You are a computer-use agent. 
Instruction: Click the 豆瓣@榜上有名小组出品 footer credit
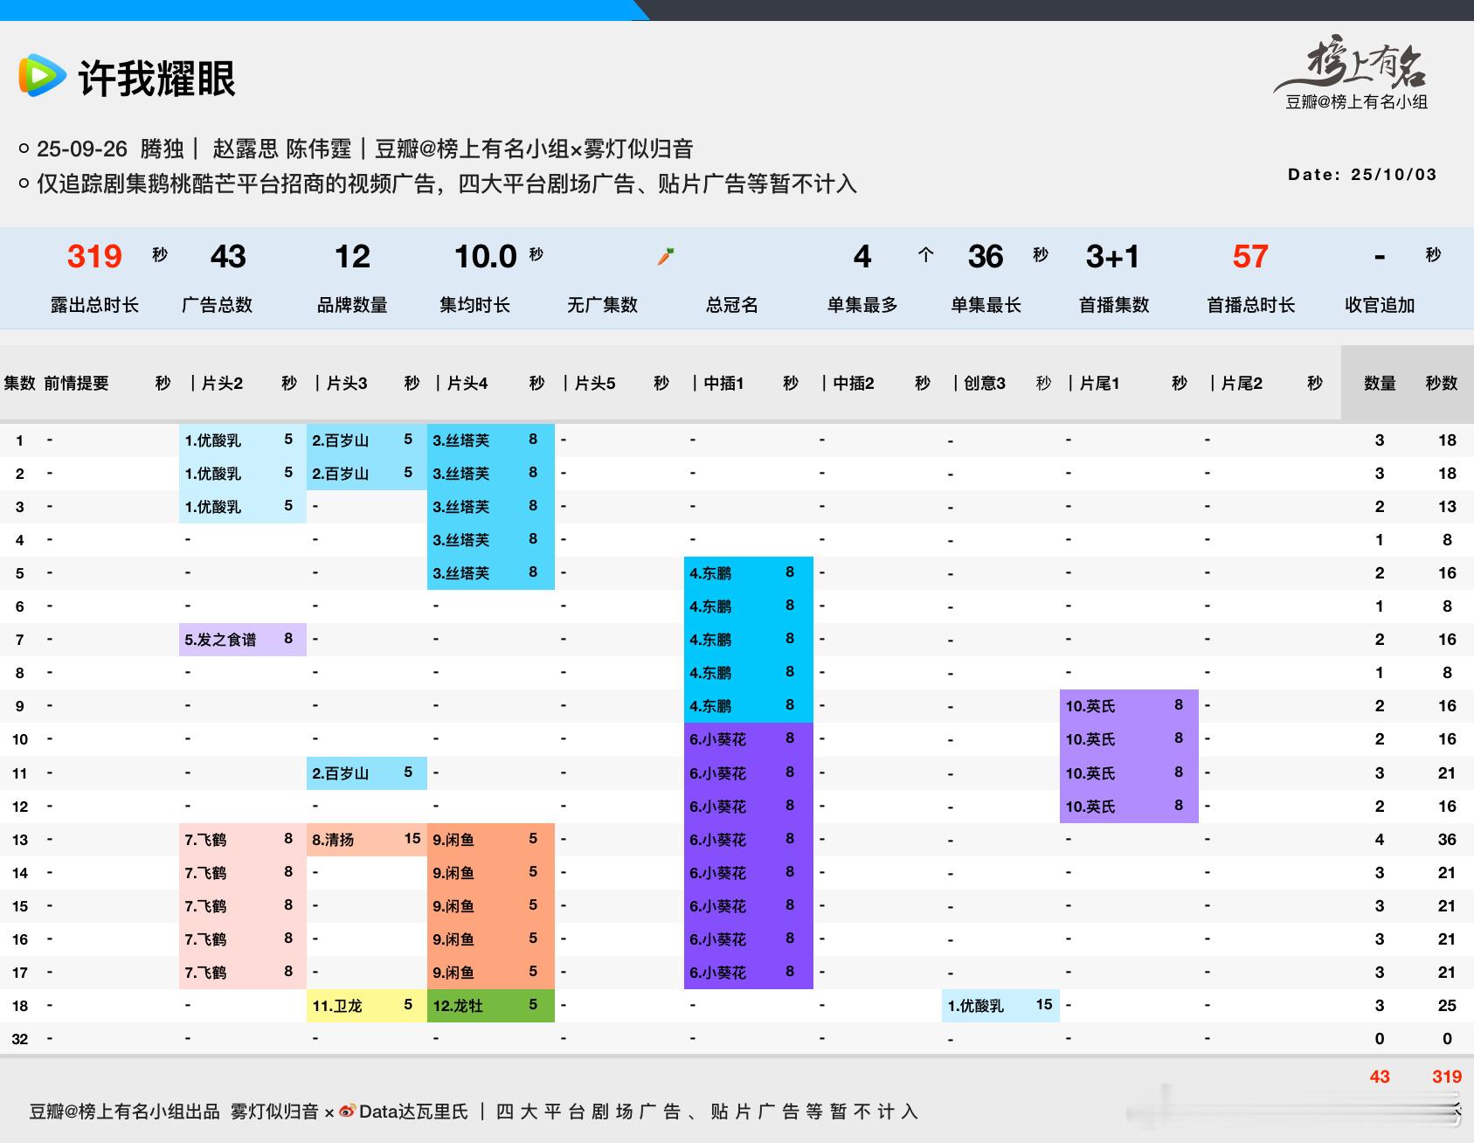point(124,1112)
